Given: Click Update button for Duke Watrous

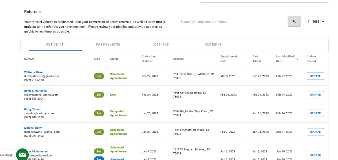Looking at the screenshot, I should click(315, 76).
